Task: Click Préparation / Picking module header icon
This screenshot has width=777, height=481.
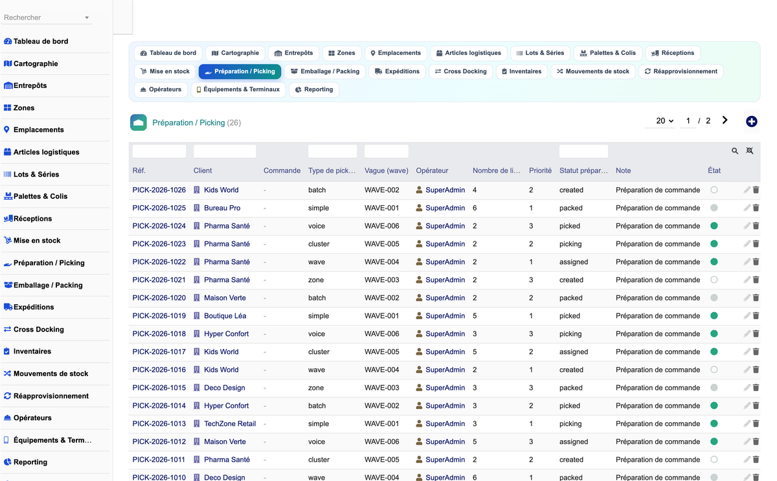Action: (x=139, y=122)
